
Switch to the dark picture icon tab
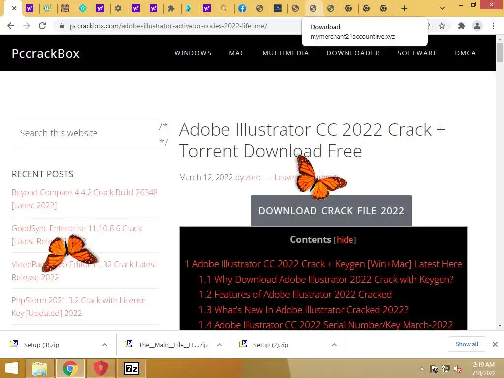(278, 8)
